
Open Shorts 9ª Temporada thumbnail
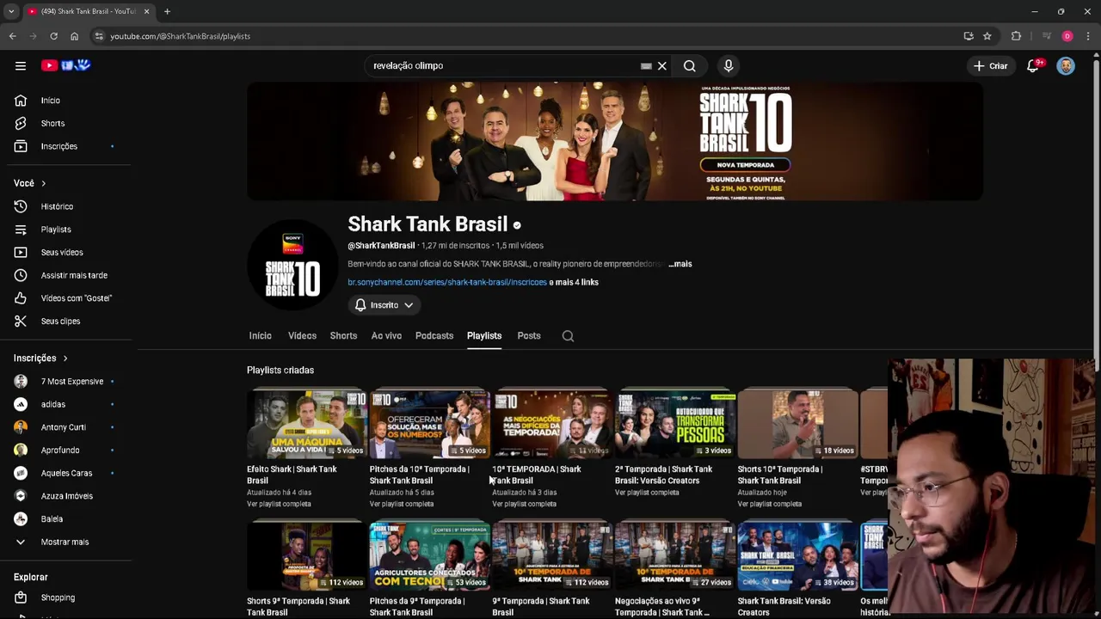tap(307, 556)
